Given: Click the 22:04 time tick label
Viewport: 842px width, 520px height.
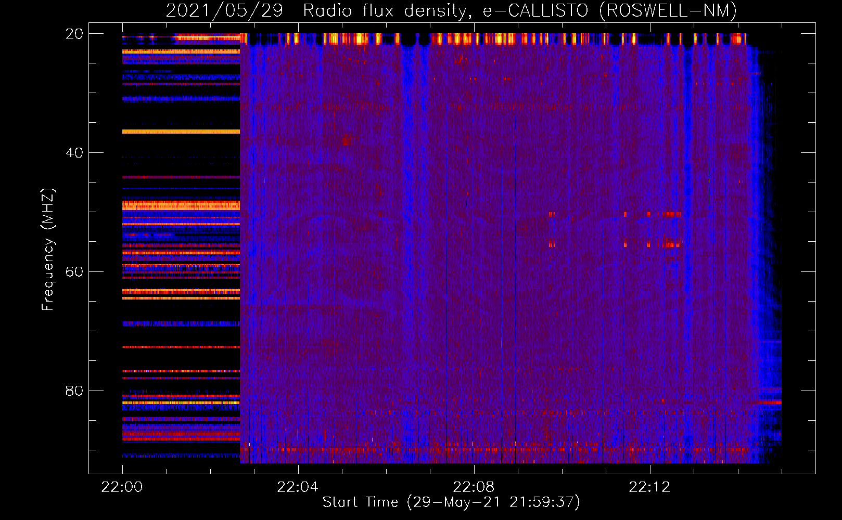Looking at the screenshot, I should pos(298,487).
